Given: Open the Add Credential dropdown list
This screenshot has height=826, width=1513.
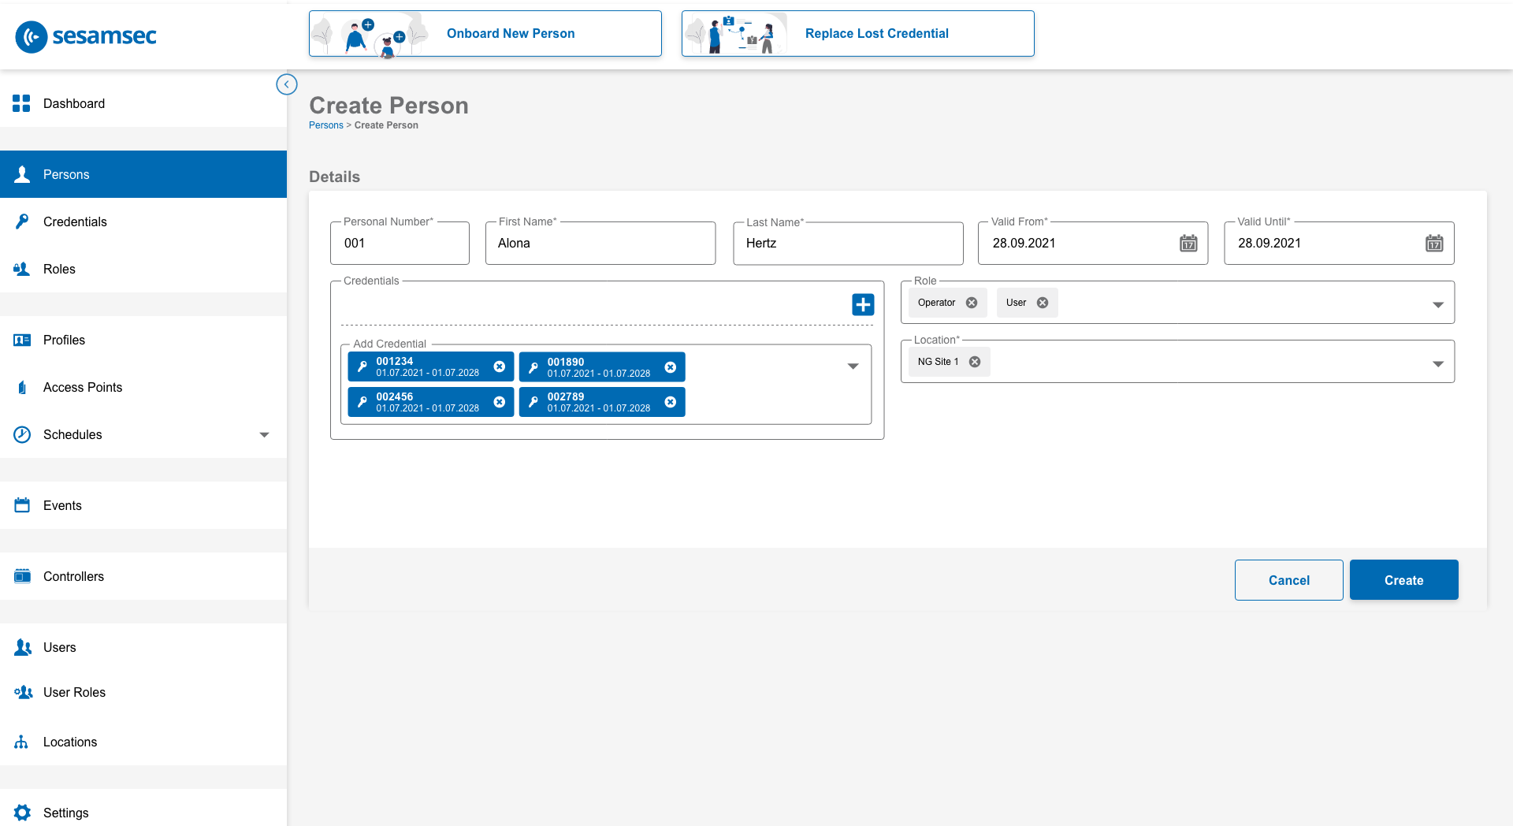Looking at the screenshot, I should 853,366.
